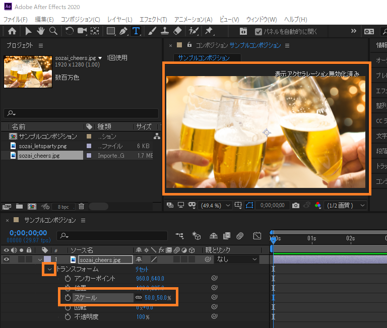Click the Opacity value 100%
387x328 pixels.
(x=143, y=316)
